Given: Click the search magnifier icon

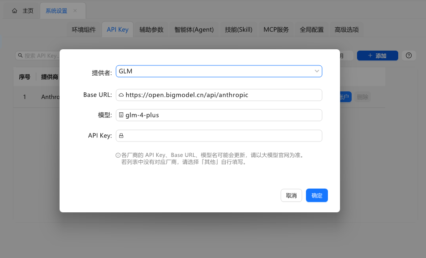Looking at the screenshot, I should (x=20, y=56).
